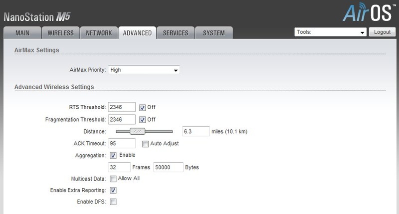Click the Distance miles value field
This screenshot has width=399, height=214.
tap(196, 131)
